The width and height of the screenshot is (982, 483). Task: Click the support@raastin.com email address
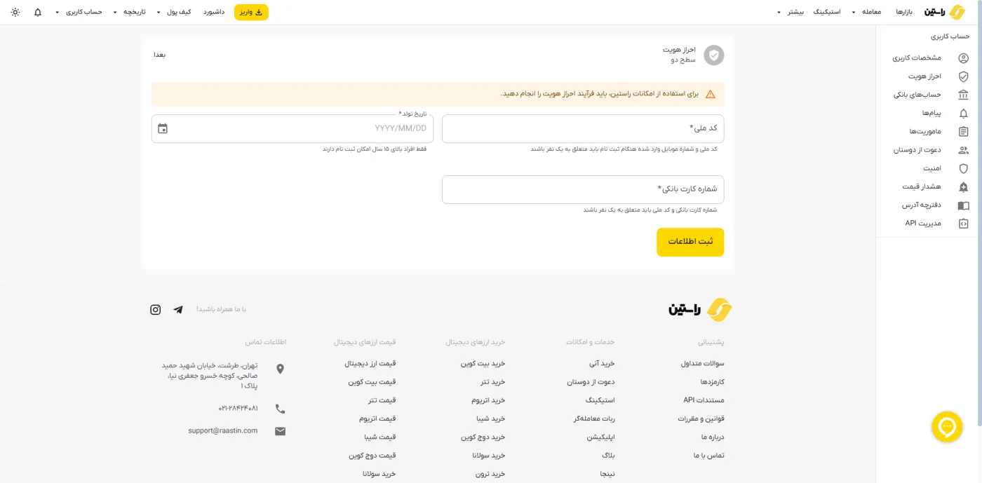coord(222,430)
